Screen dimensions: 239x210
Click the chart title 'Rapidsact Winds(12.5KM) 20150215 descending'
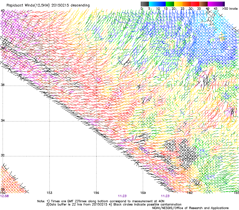[48, 5]
